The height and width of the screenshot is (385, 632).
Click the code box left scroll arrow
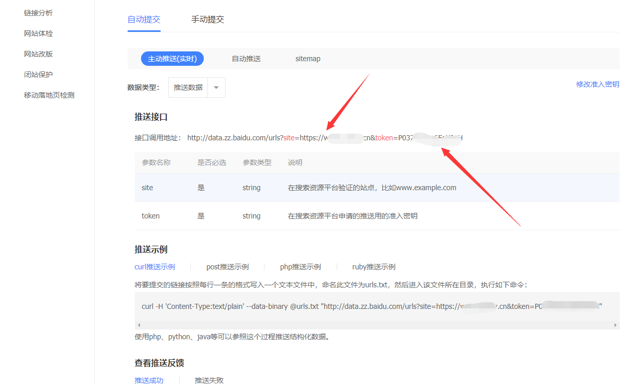click(x=138, y=325)
